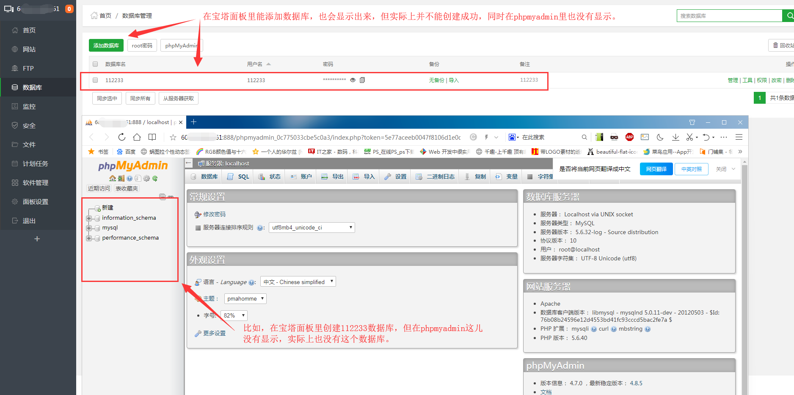This screenshot has height=395, width=794.
Task: Click the 同步所有 button
Action: tap(140, 98)
